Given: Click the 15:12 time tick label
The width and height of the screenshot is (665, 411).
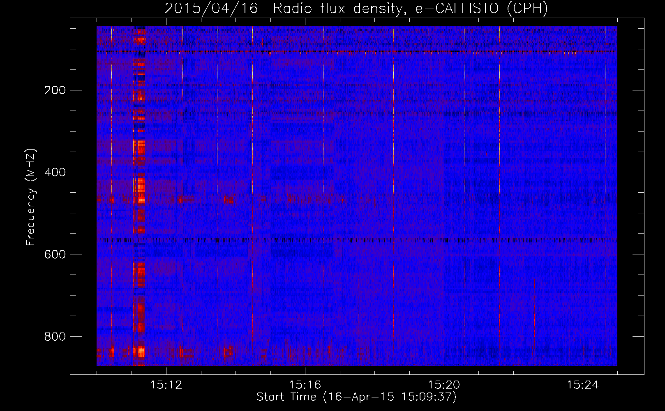Looking at the screenshot, I should [166, 385].
